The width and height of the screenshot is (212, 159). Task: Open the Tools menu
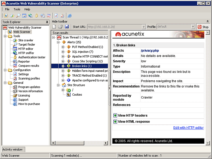click(17, 9)
